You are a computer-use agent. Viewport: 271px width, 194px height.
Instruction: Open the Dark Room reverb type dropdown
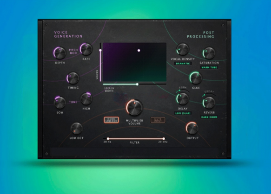(x=209, y=117)
